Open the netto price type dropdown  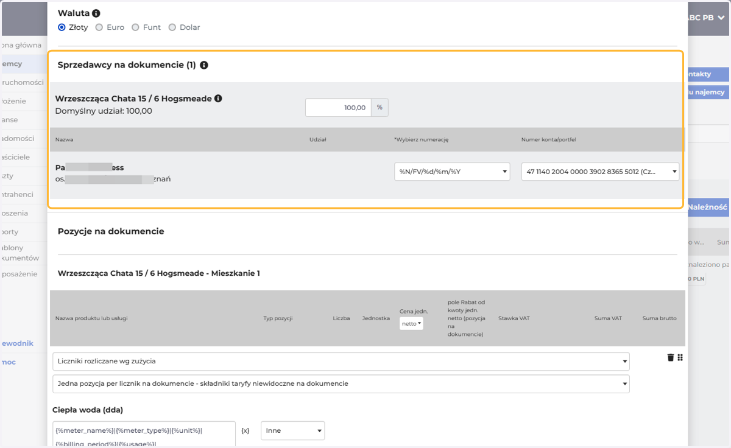pyautogui.click(x=411, y=324)
